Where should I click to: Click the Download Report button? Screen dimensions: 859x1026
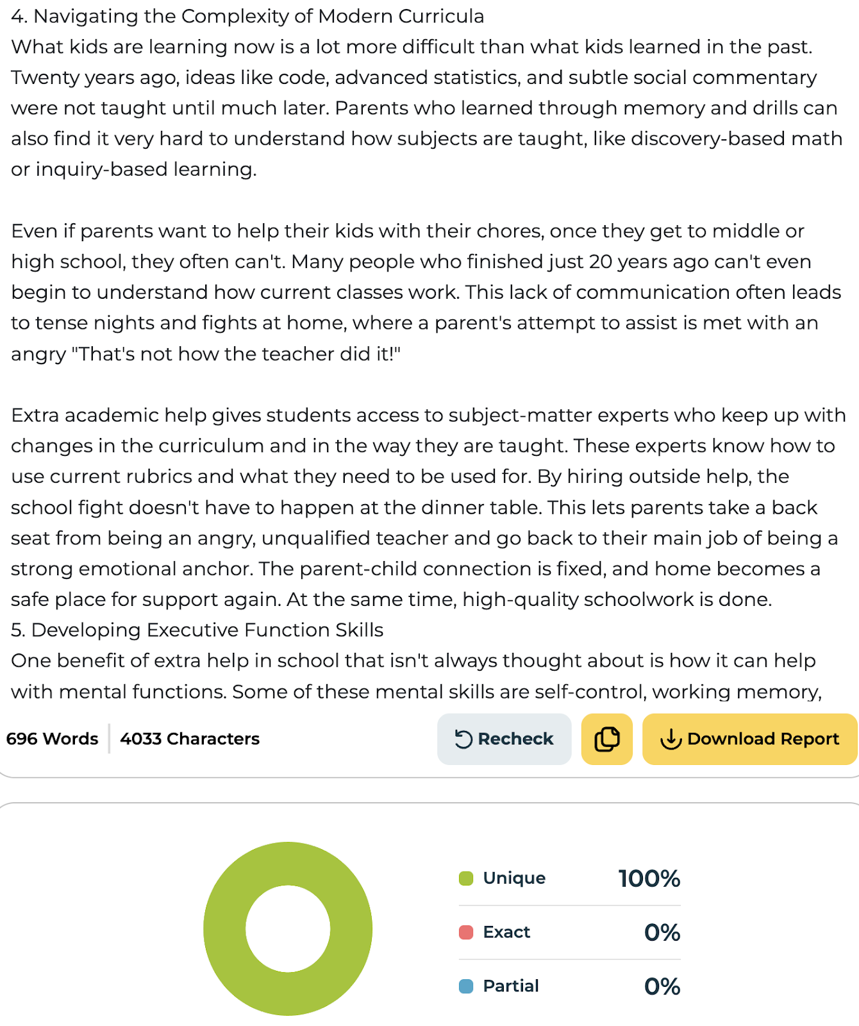(749, 739)
